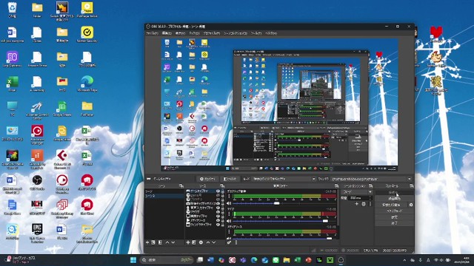
Task: Open OBS Studio desktop shortcut
Action: 37,183
